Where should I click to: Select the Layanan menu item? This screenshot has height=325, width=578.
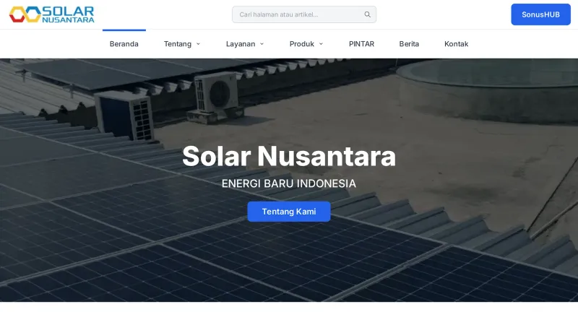pyautogui.click(x=241, y=44)
